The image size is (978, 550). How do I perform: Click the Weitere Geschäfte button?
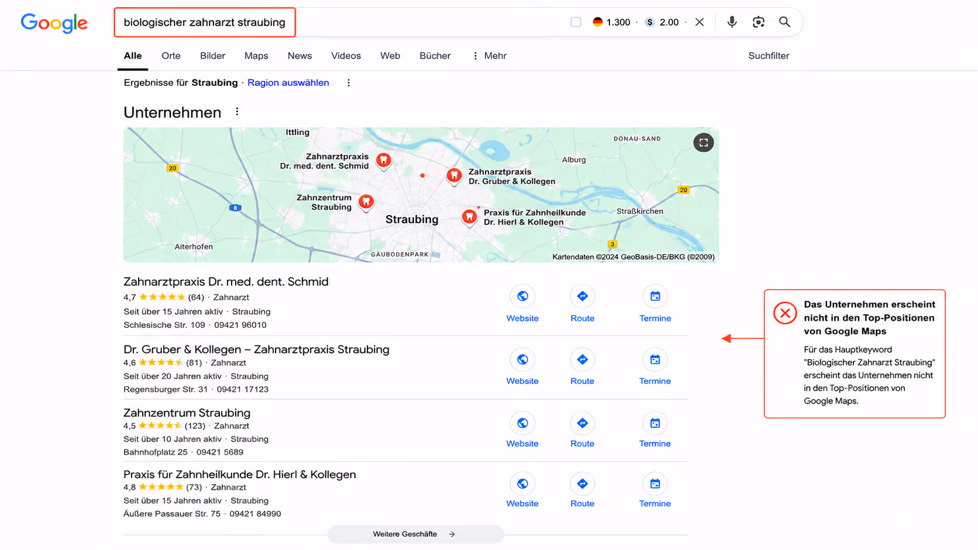(415, 534)
